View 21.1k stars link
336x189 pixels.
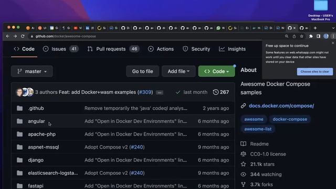coord(262,164)
